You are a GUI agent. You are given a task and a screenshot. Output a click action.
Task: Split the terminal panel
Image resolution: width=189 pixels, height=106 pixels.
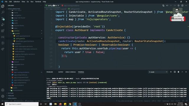(175, 72)
